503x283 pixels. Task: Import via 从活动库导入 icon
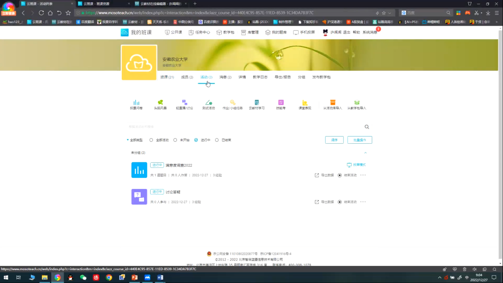coord(333,104)
